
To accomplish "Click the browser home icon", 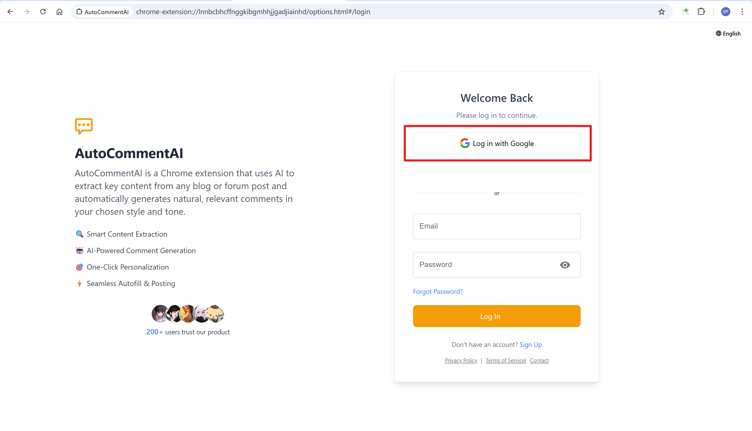I will click(60, 11).
